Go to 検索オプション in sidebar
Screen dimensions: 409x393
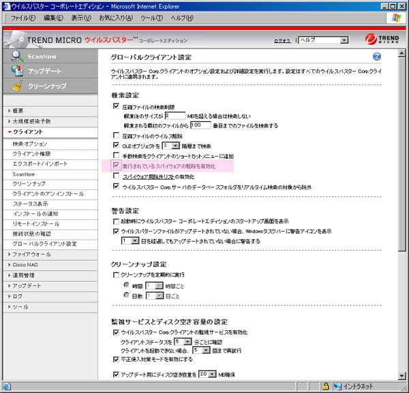[x=30, y=144]
